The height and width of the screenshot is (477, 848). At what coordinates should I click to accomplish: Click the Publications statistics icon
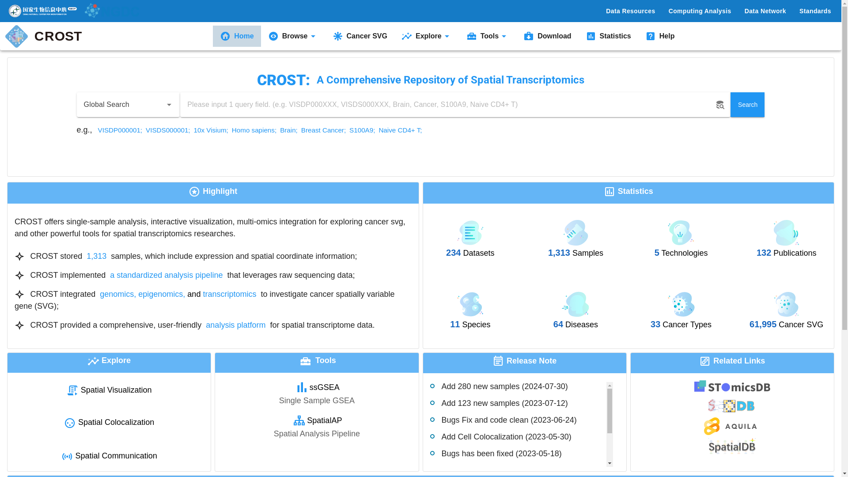(x=786, y=233)
